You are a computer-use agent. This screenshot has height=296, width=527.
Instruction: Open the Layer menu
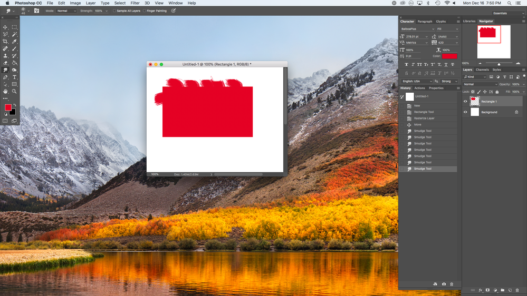pyautogui.click(x=90, y=3)
